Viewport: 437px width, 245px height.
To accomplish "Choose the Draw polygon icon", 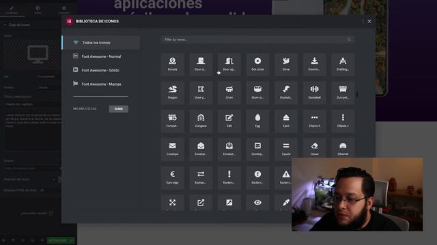I will pyautogui.click(x=201, y=93).
